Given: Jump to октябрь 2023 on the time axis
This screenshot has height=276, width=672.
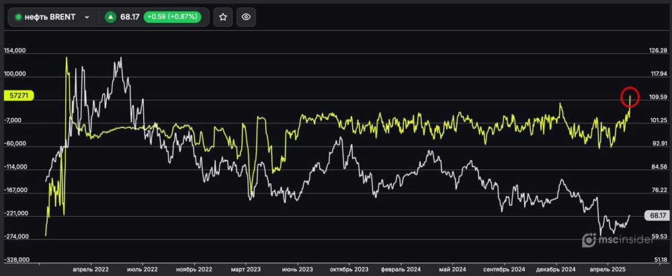Looking at the screenshot, I should click(349, 268).
